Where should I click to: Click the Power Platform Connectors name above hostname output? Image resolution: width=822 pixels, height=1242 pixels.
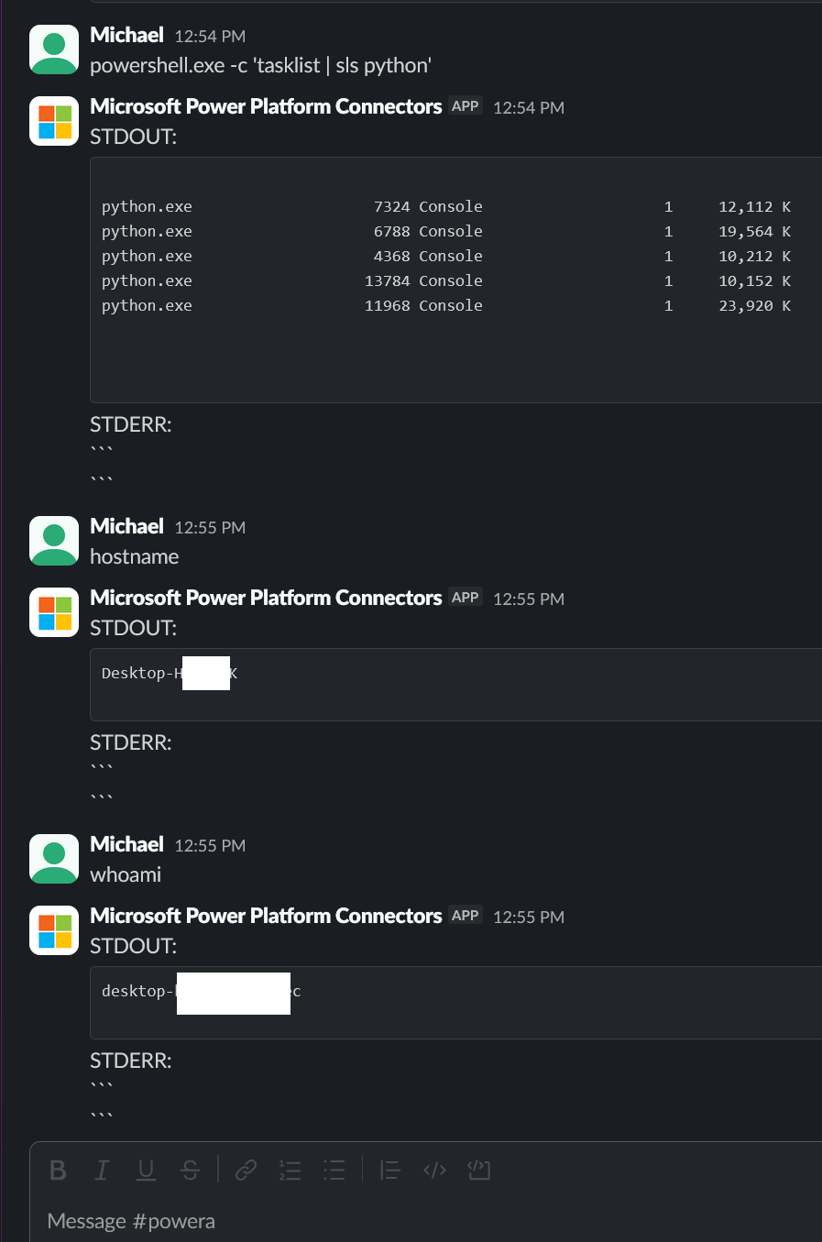(266, 598)
